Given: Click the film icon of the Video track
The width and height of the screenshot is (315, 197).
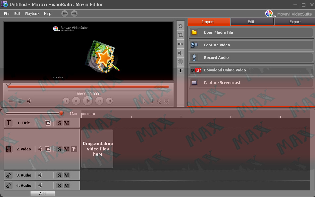Looking at the screenshot, I should click(x=9, y=149).
